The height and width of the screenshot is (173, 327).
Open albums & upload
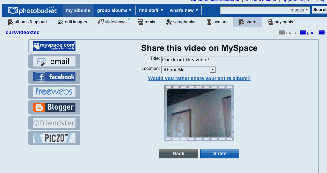pos(27,22)
